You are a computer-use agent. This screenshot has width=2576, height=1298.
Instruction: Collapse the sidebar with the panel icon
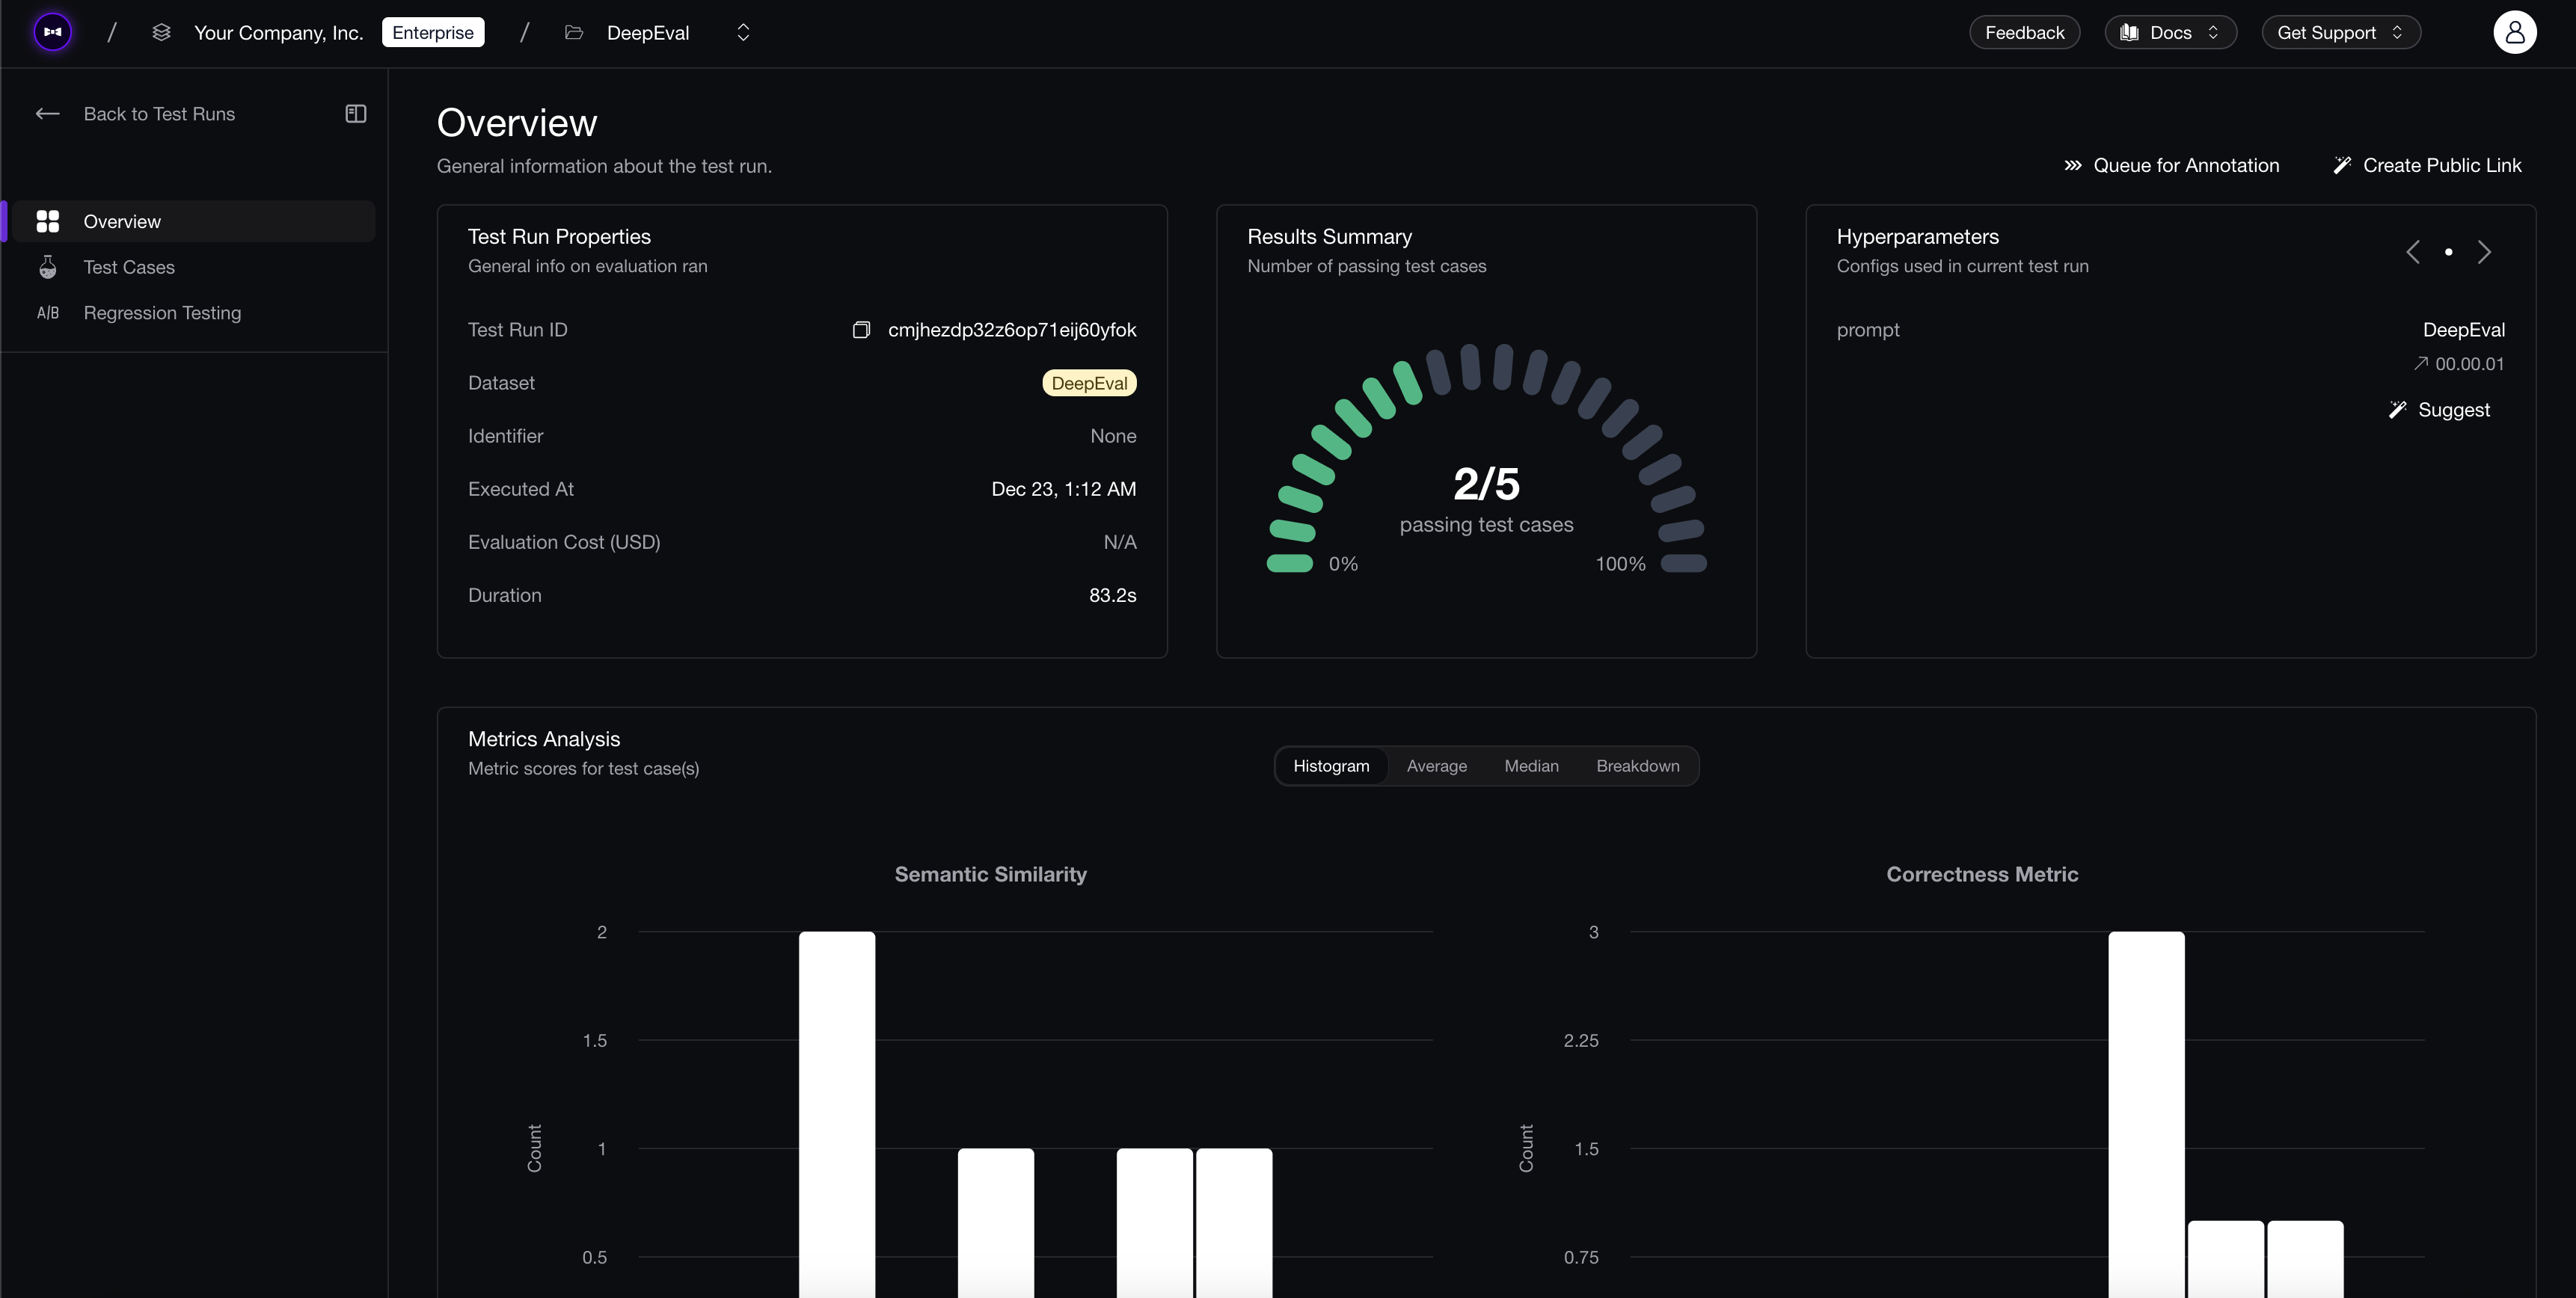[355, 113]
